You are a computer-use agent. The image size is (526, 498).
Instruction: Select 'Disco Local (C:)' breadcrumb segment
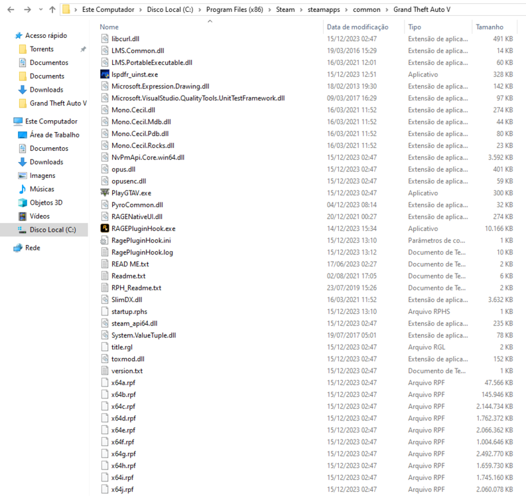click(x=170, y=10)
